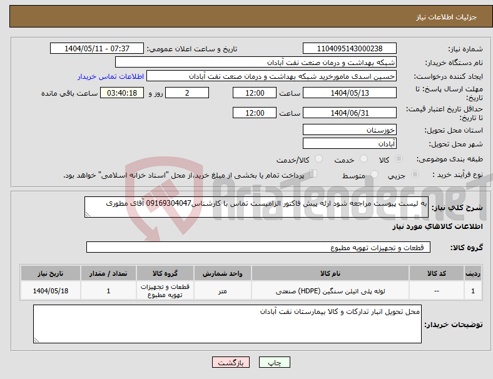
Task: Click the واحد شمارش column header
Action: click(223, 273)
